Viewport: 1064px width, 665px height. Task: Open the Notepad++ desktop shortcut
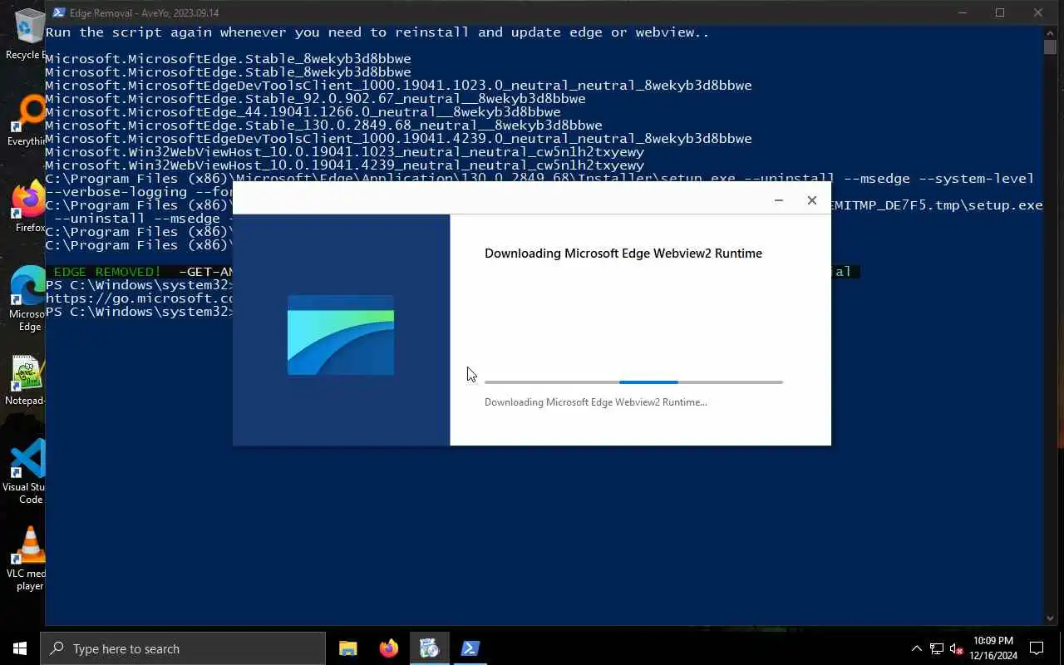[x=27, y=381]
